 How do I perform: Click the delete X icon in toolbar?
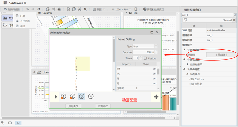(85, 9)
